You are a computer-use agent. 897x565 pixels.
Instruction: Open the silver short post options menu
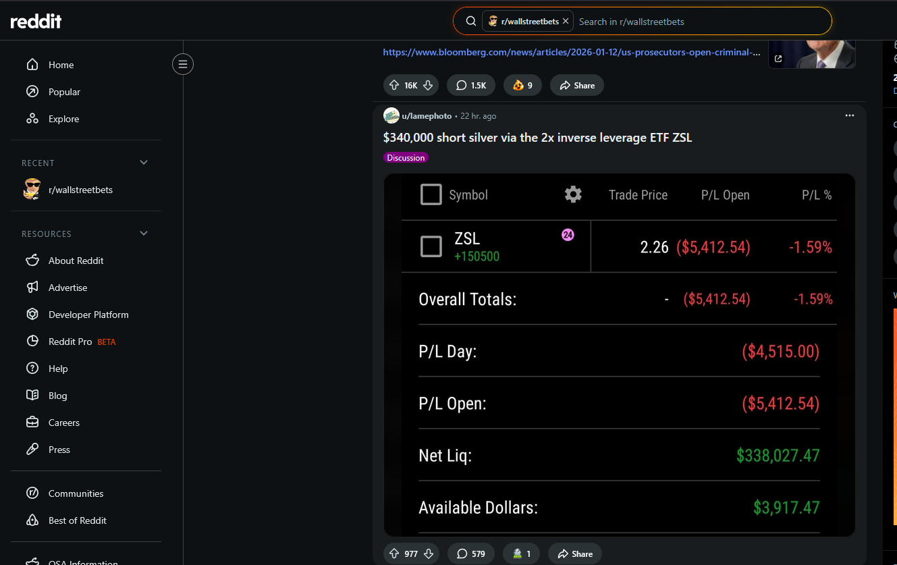coord(849,115)
